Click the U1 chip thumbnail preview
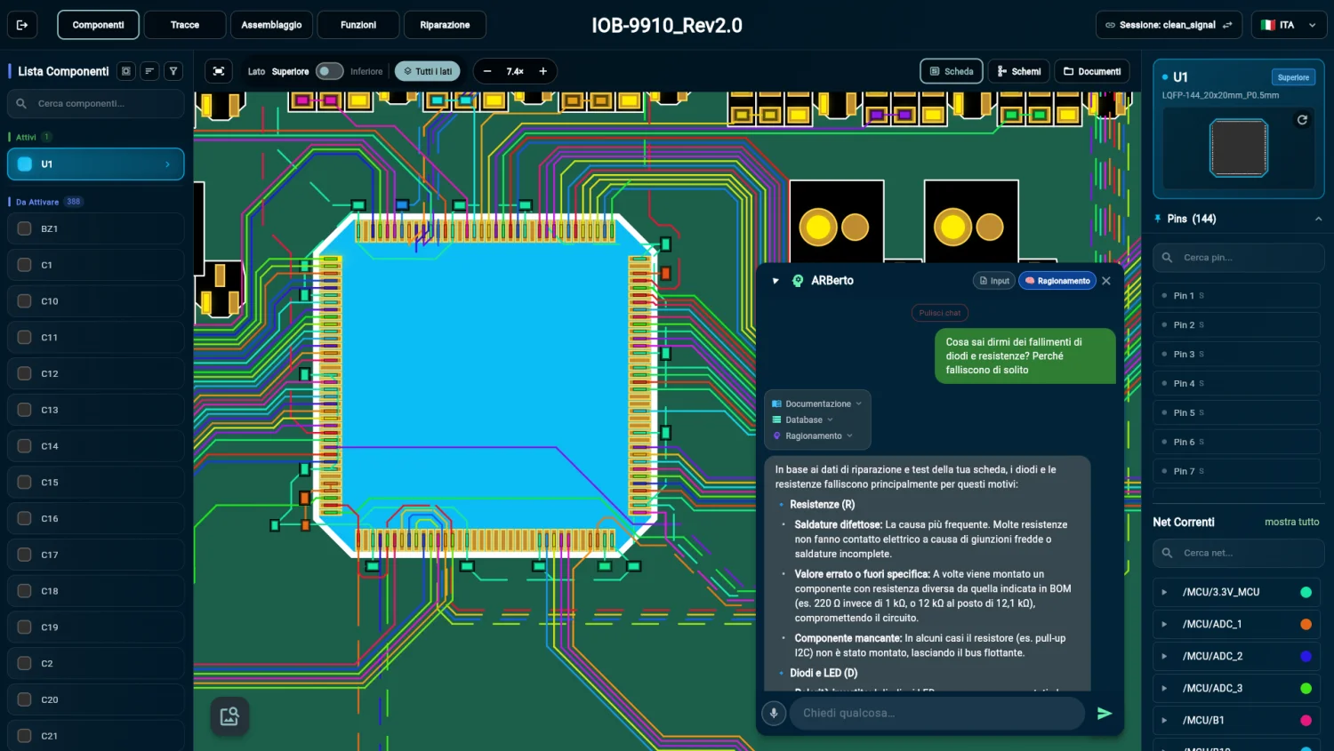This screenshot has height=751, width=1334. click(x=1238, y=148)
